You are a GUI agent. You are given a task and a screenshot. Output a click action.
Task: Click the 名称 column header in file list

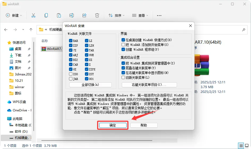click(45, 41)
